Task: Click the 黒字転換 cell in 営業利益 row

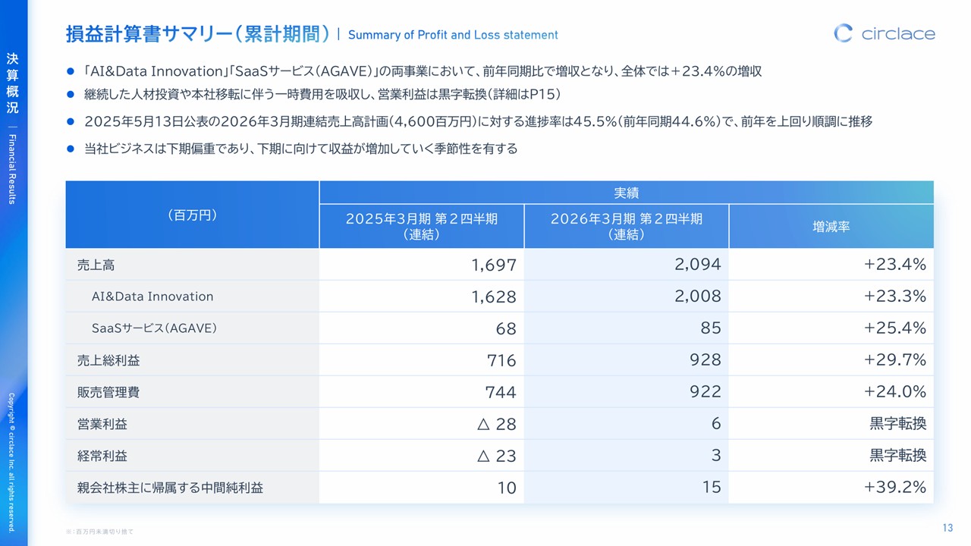Action: tap(897, 424)
